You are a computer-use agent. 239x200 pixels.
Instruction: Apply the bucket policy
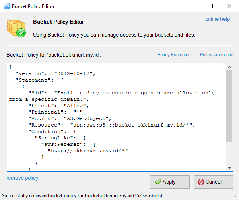pyautogui.click(x=170, y=182)
